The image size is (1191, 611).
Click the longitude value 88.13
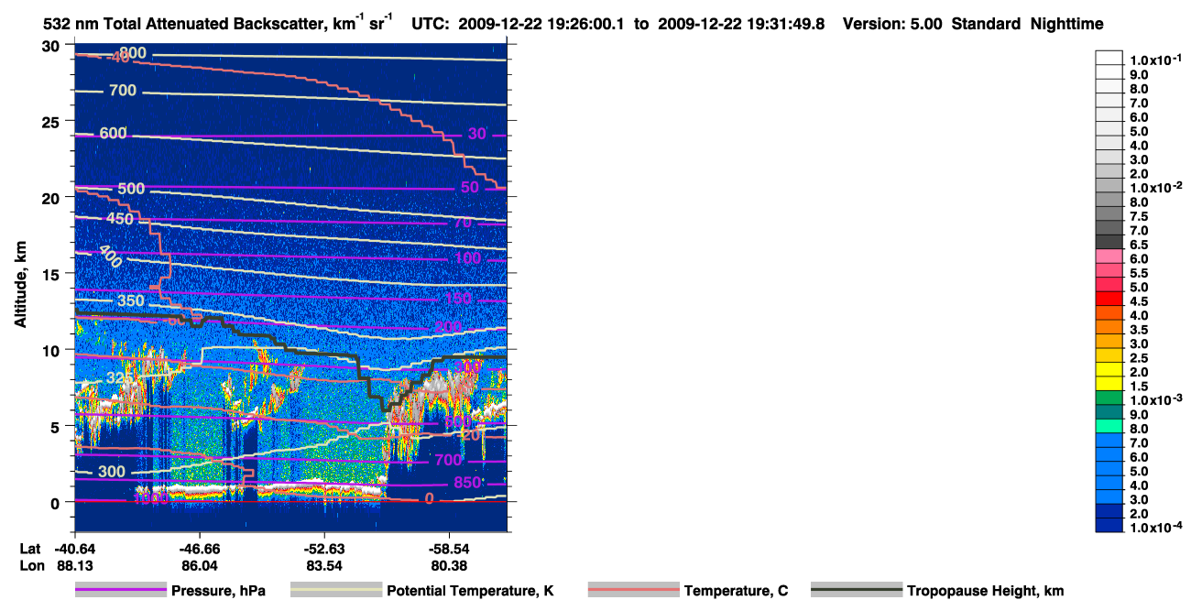click(x=74, y=565)
